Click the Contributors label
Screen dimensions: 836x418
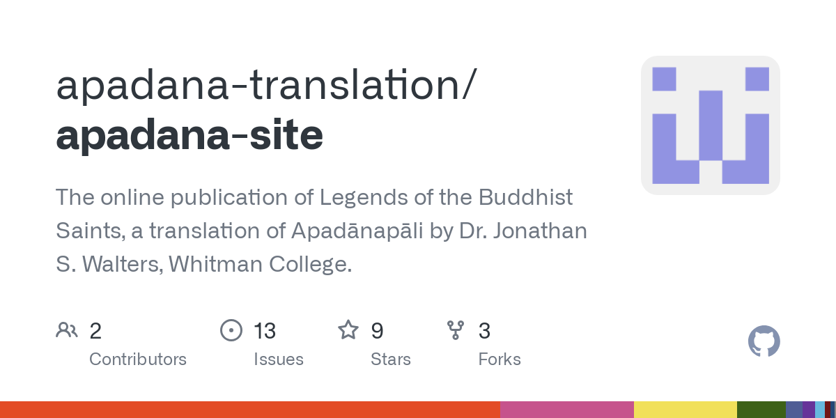click(138, 359)
